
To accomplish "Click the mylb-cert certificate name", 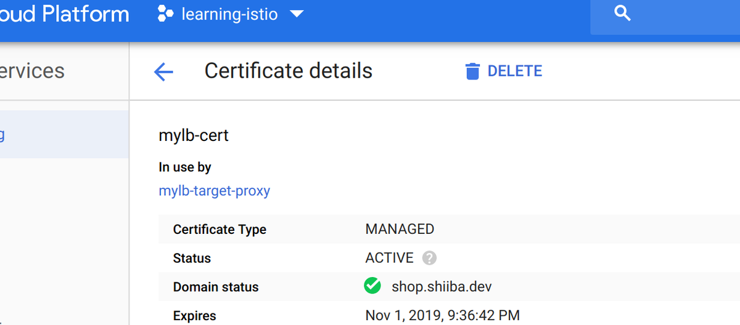I will pyautogui.click(x=194, y=135).
